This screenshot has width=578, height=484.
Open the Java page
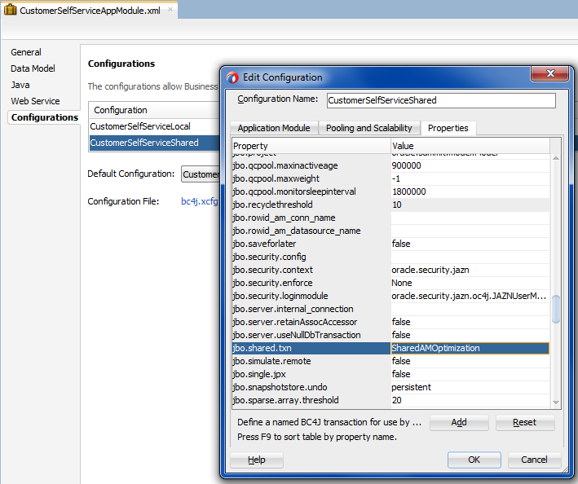[20, 85]
